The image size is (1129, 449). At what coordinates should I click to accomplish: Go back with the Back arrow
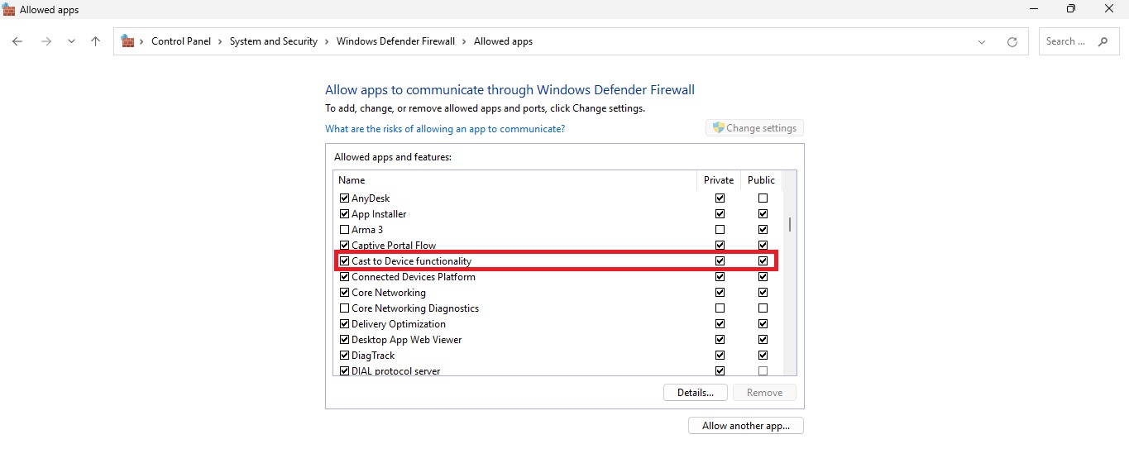click(17, 41)
